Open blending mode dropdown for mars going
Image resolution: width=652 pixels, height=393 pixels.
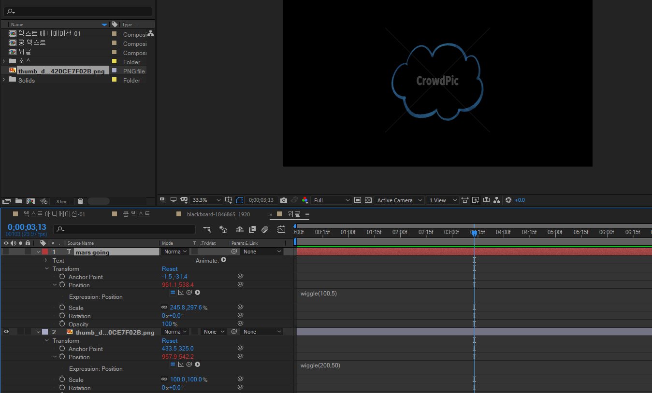click(x=175, y=252)
